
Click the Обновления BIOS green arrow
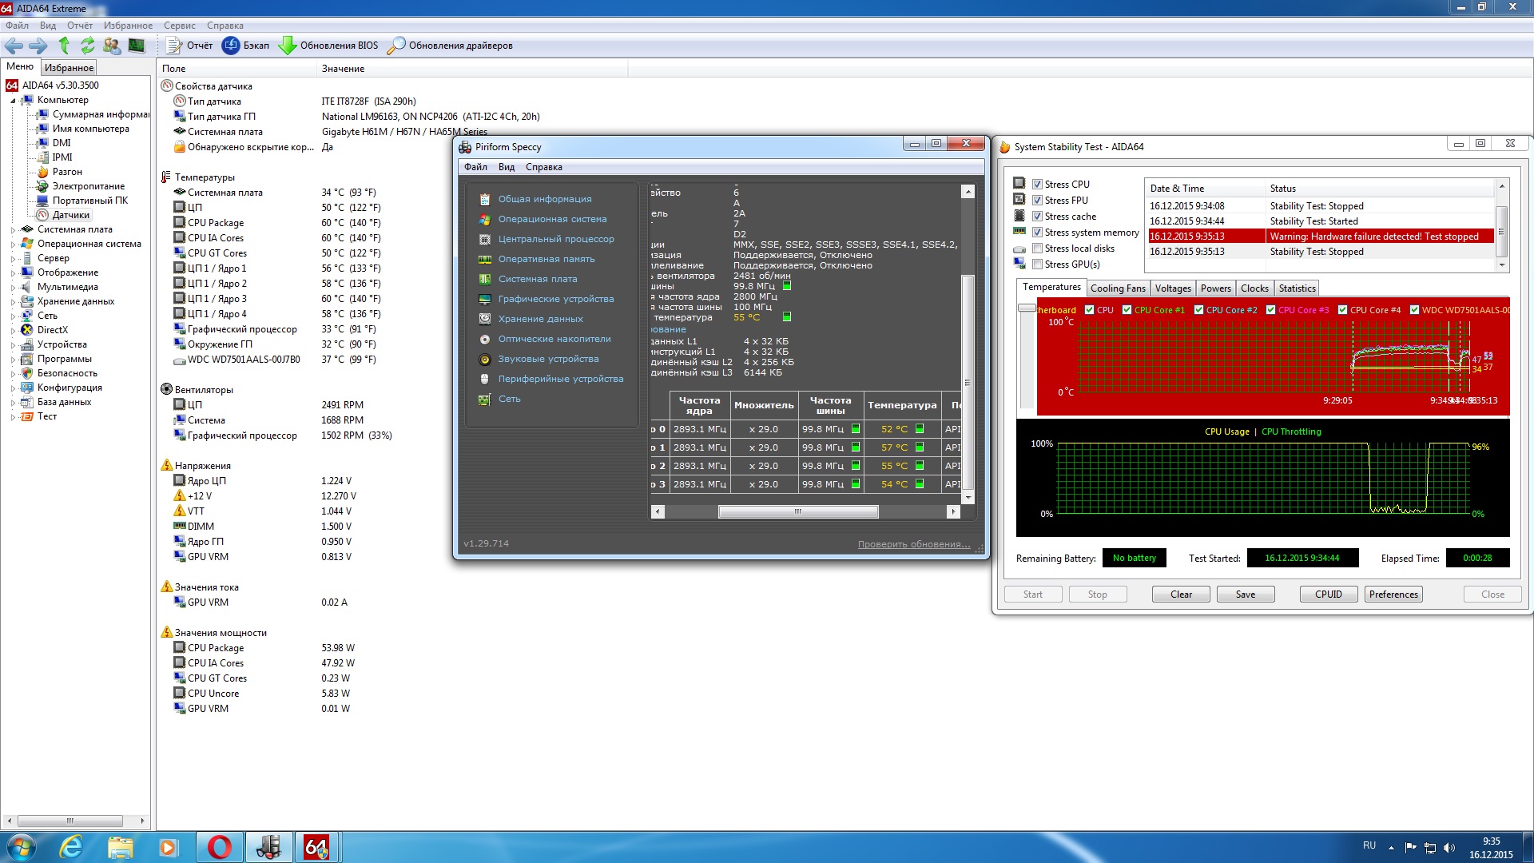click(x=287, y=46)
